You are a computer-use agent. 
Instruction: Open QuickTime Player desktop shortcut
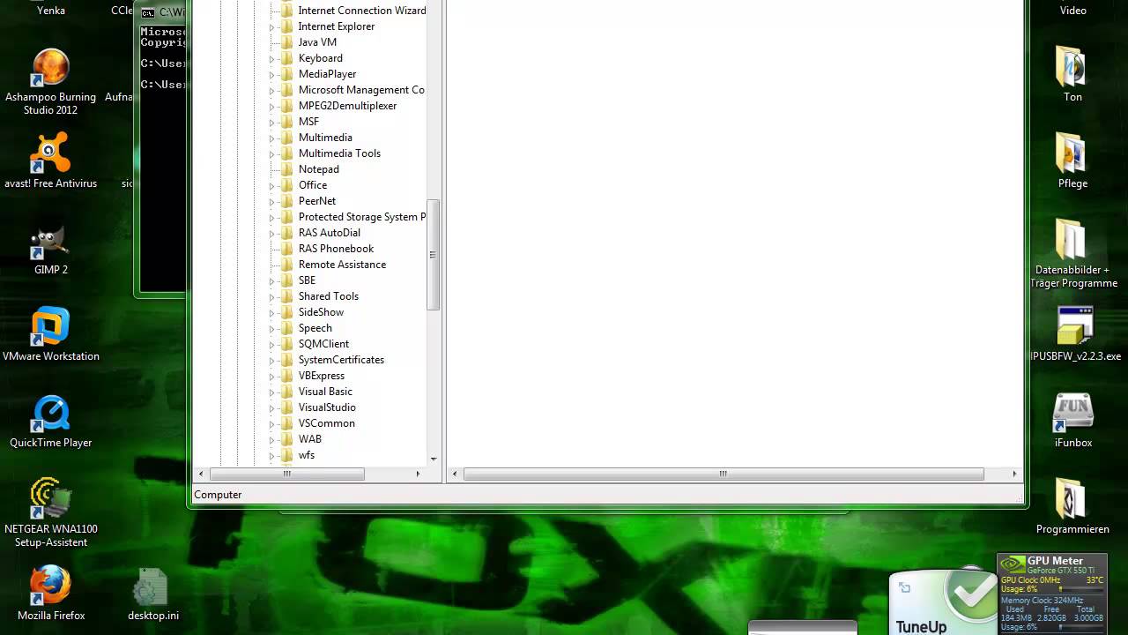[x=50, y=422]
